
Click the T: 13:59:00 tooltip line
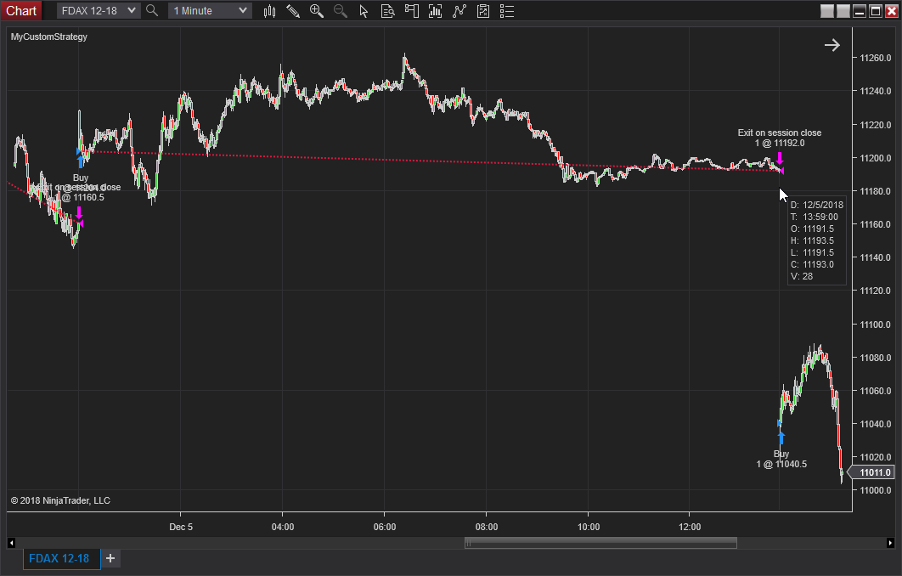[814, 217]
